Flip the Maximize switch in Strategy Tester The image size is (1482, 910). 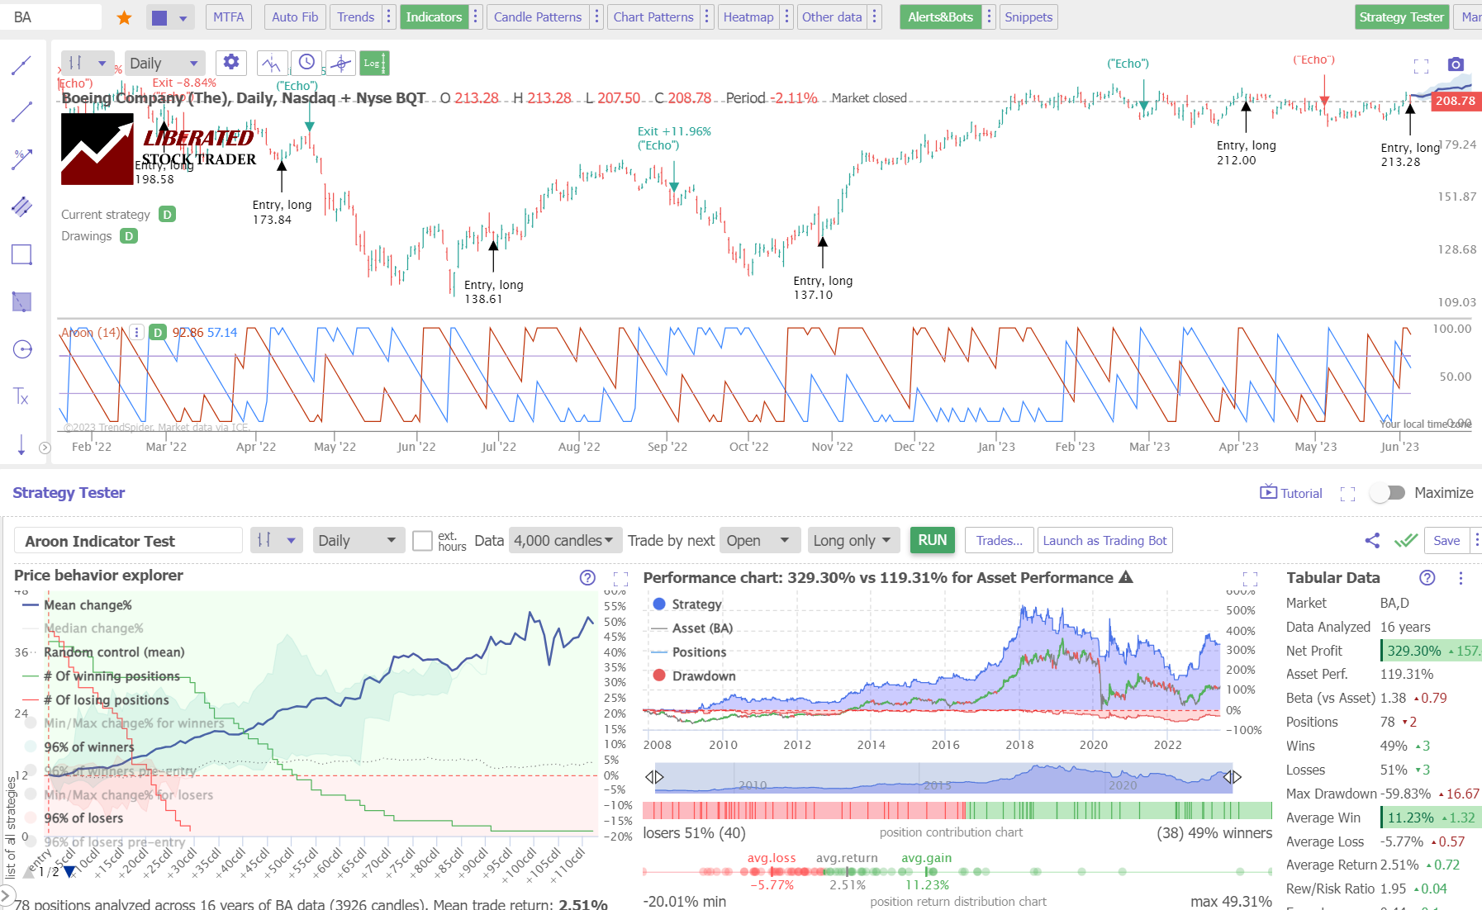pos(1388,492)
